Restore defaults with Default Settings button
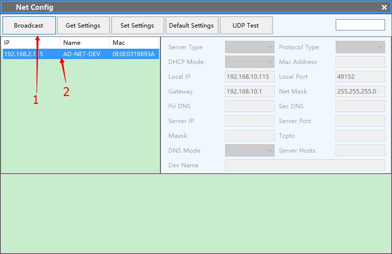This screenshot has height=254, width=392. [x=191, y=26]
